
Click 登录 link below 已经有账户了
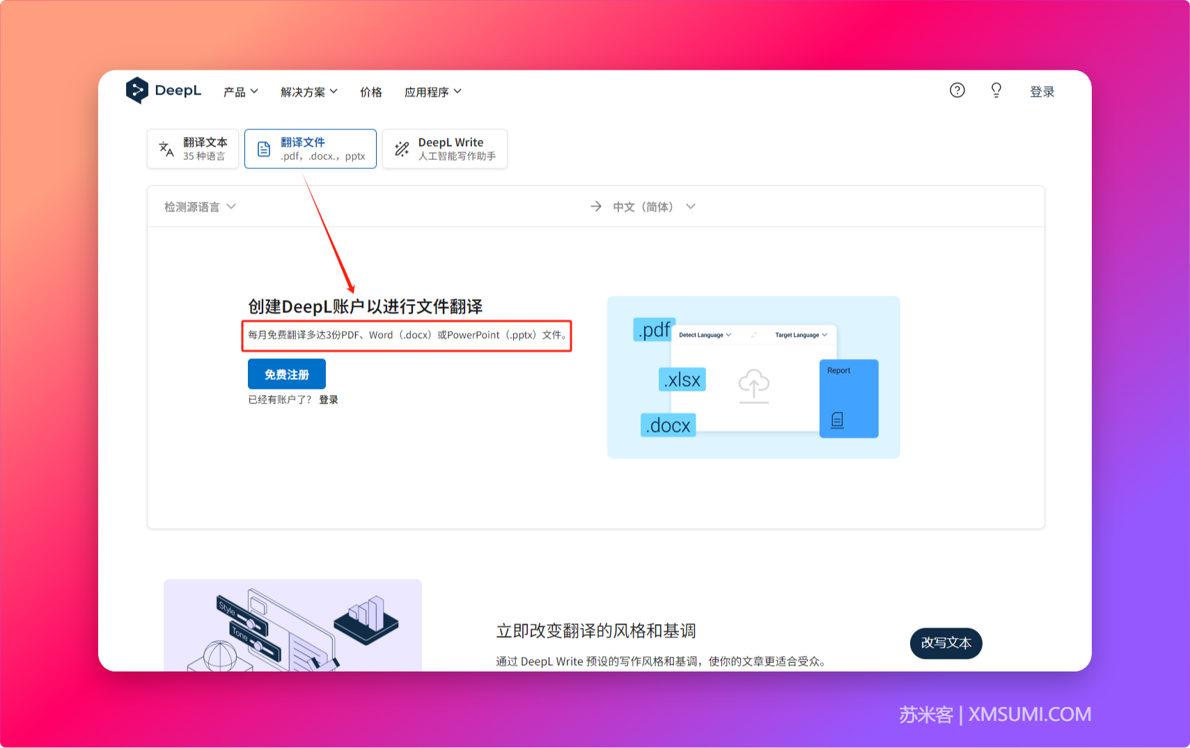click(x=329, y=399)
